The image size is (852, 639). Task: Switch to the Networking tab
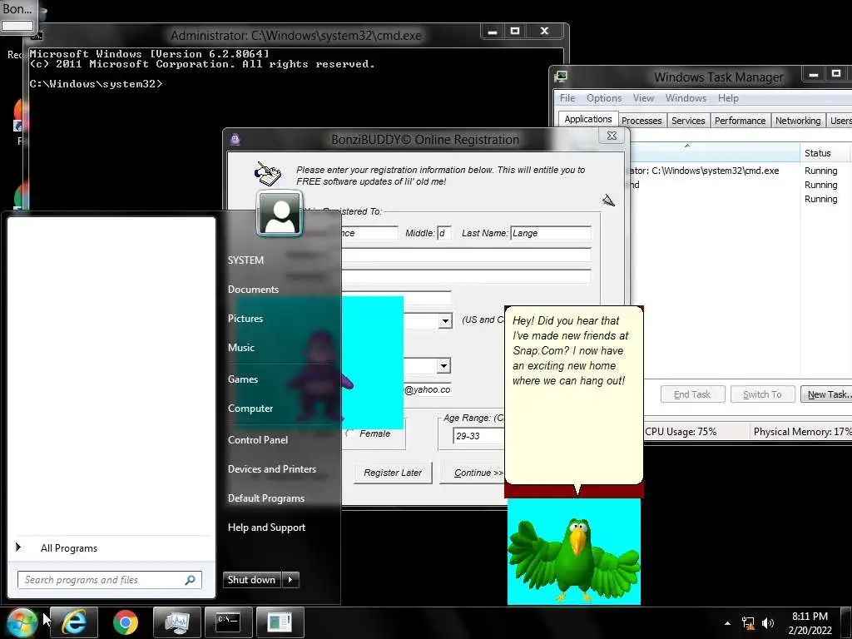click(x=798, y=121)
